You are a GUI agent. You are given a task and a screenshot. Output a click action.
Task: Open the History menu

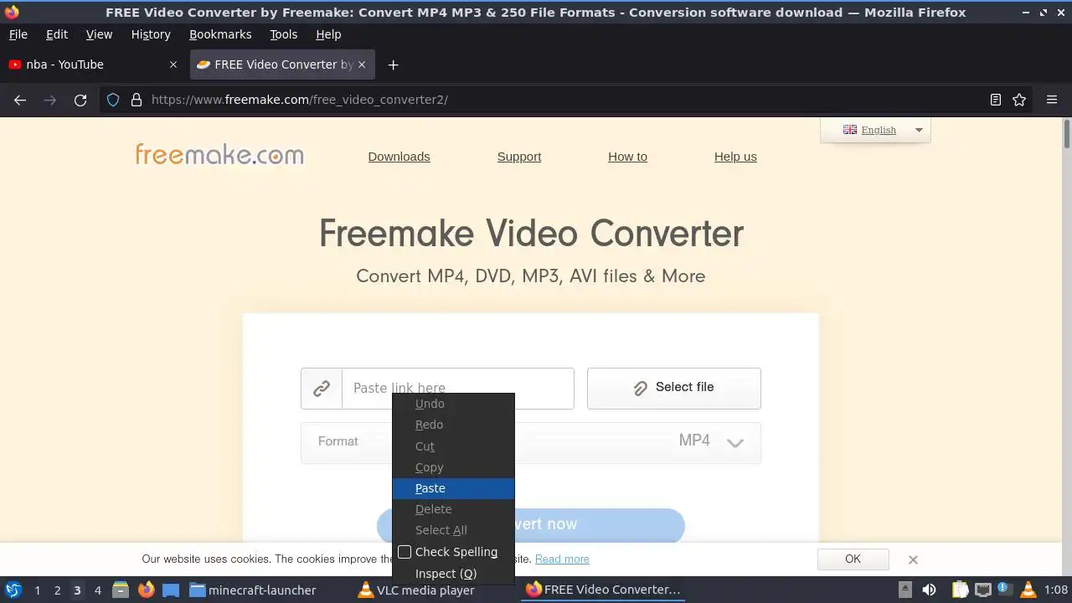tap(151, 34)
